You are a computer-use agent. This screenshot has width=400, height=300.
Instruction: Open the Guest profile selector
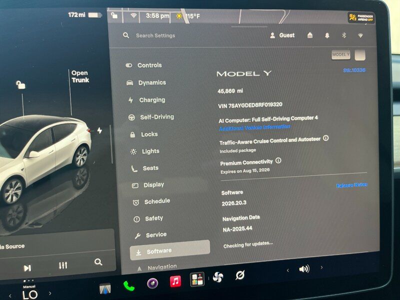pyautogui.click(x=282, y=35)
